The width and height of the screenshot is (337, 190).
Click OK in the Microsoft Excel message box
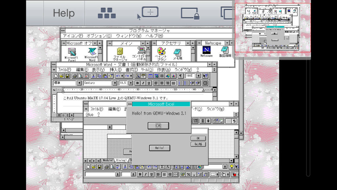coord(158,126)
